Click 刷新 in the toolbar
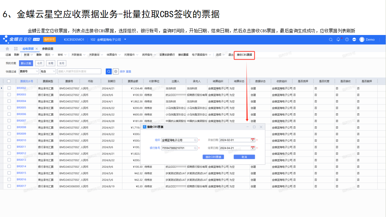 [x=17, y=55]
